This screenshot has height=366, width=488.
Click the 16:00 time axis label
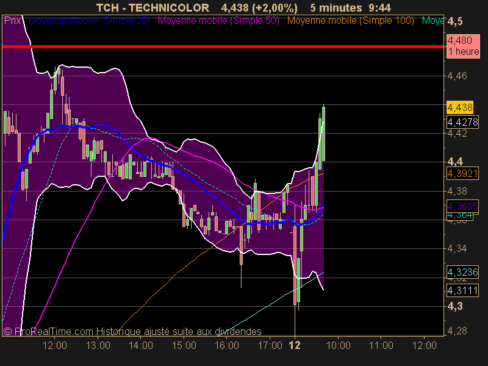click(x=227, y=345)
